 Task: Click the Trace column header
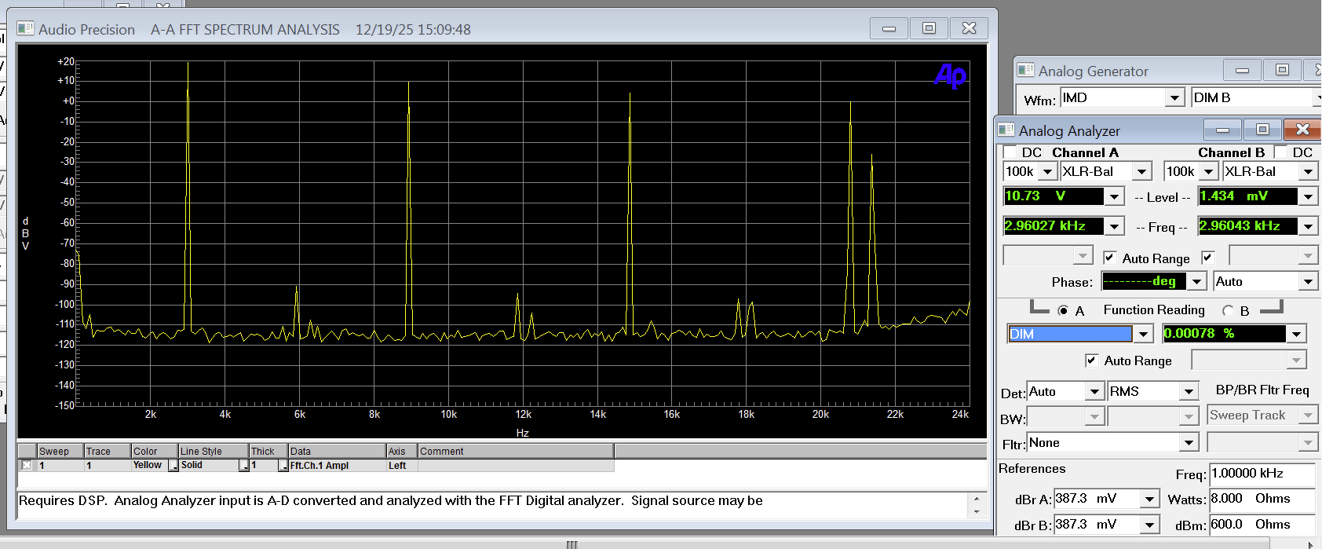pos(108,451)
